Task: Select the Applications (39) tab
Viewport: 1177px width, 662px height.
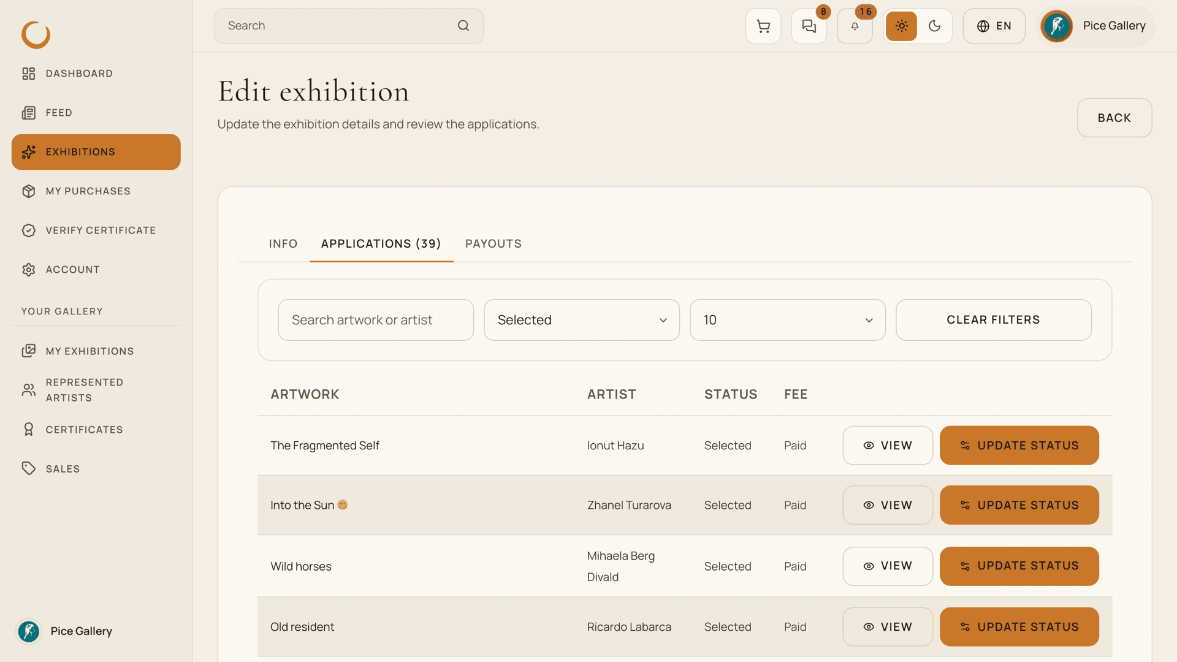Action: tap(381, 244)
